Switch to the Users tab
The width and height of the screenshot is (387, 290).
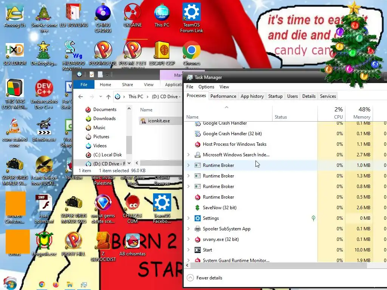coord(293,96)
